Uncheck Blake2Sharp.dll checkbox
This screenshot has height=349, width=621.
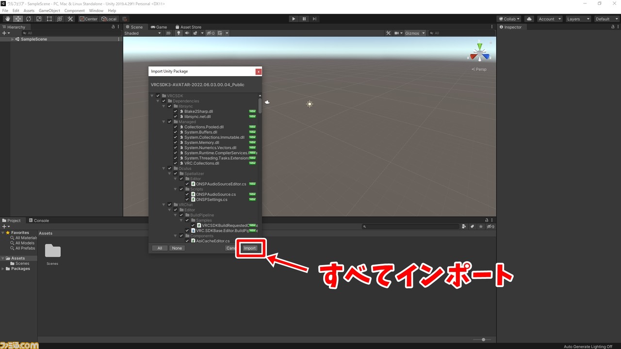[176, 111]
